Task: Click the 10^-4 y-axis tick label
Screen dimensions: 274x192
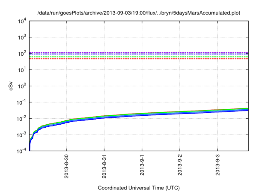Action: click(21, 151)
